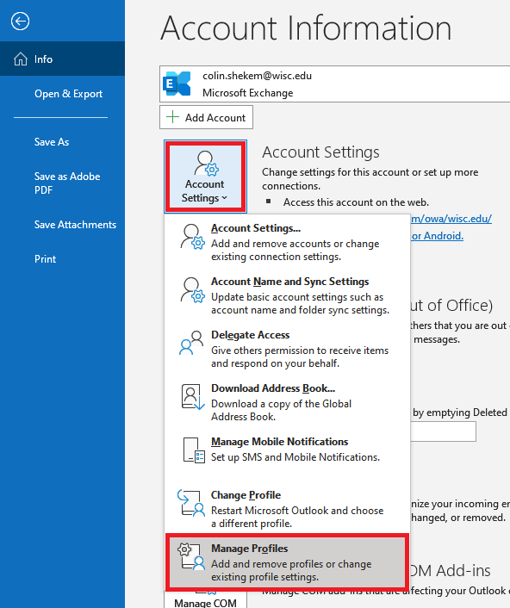
Task: Click the back arrow icon
Action: pyautogui.click(x=20, y=21)
